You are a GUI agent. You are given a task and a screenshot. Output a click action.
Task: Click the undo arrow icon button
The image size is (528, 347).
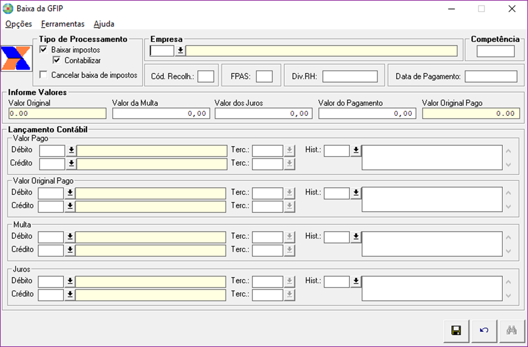click(x=484, y=331)
